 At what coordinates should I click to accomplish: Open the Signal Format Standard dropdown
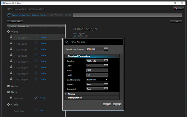[x=106, y=49]
